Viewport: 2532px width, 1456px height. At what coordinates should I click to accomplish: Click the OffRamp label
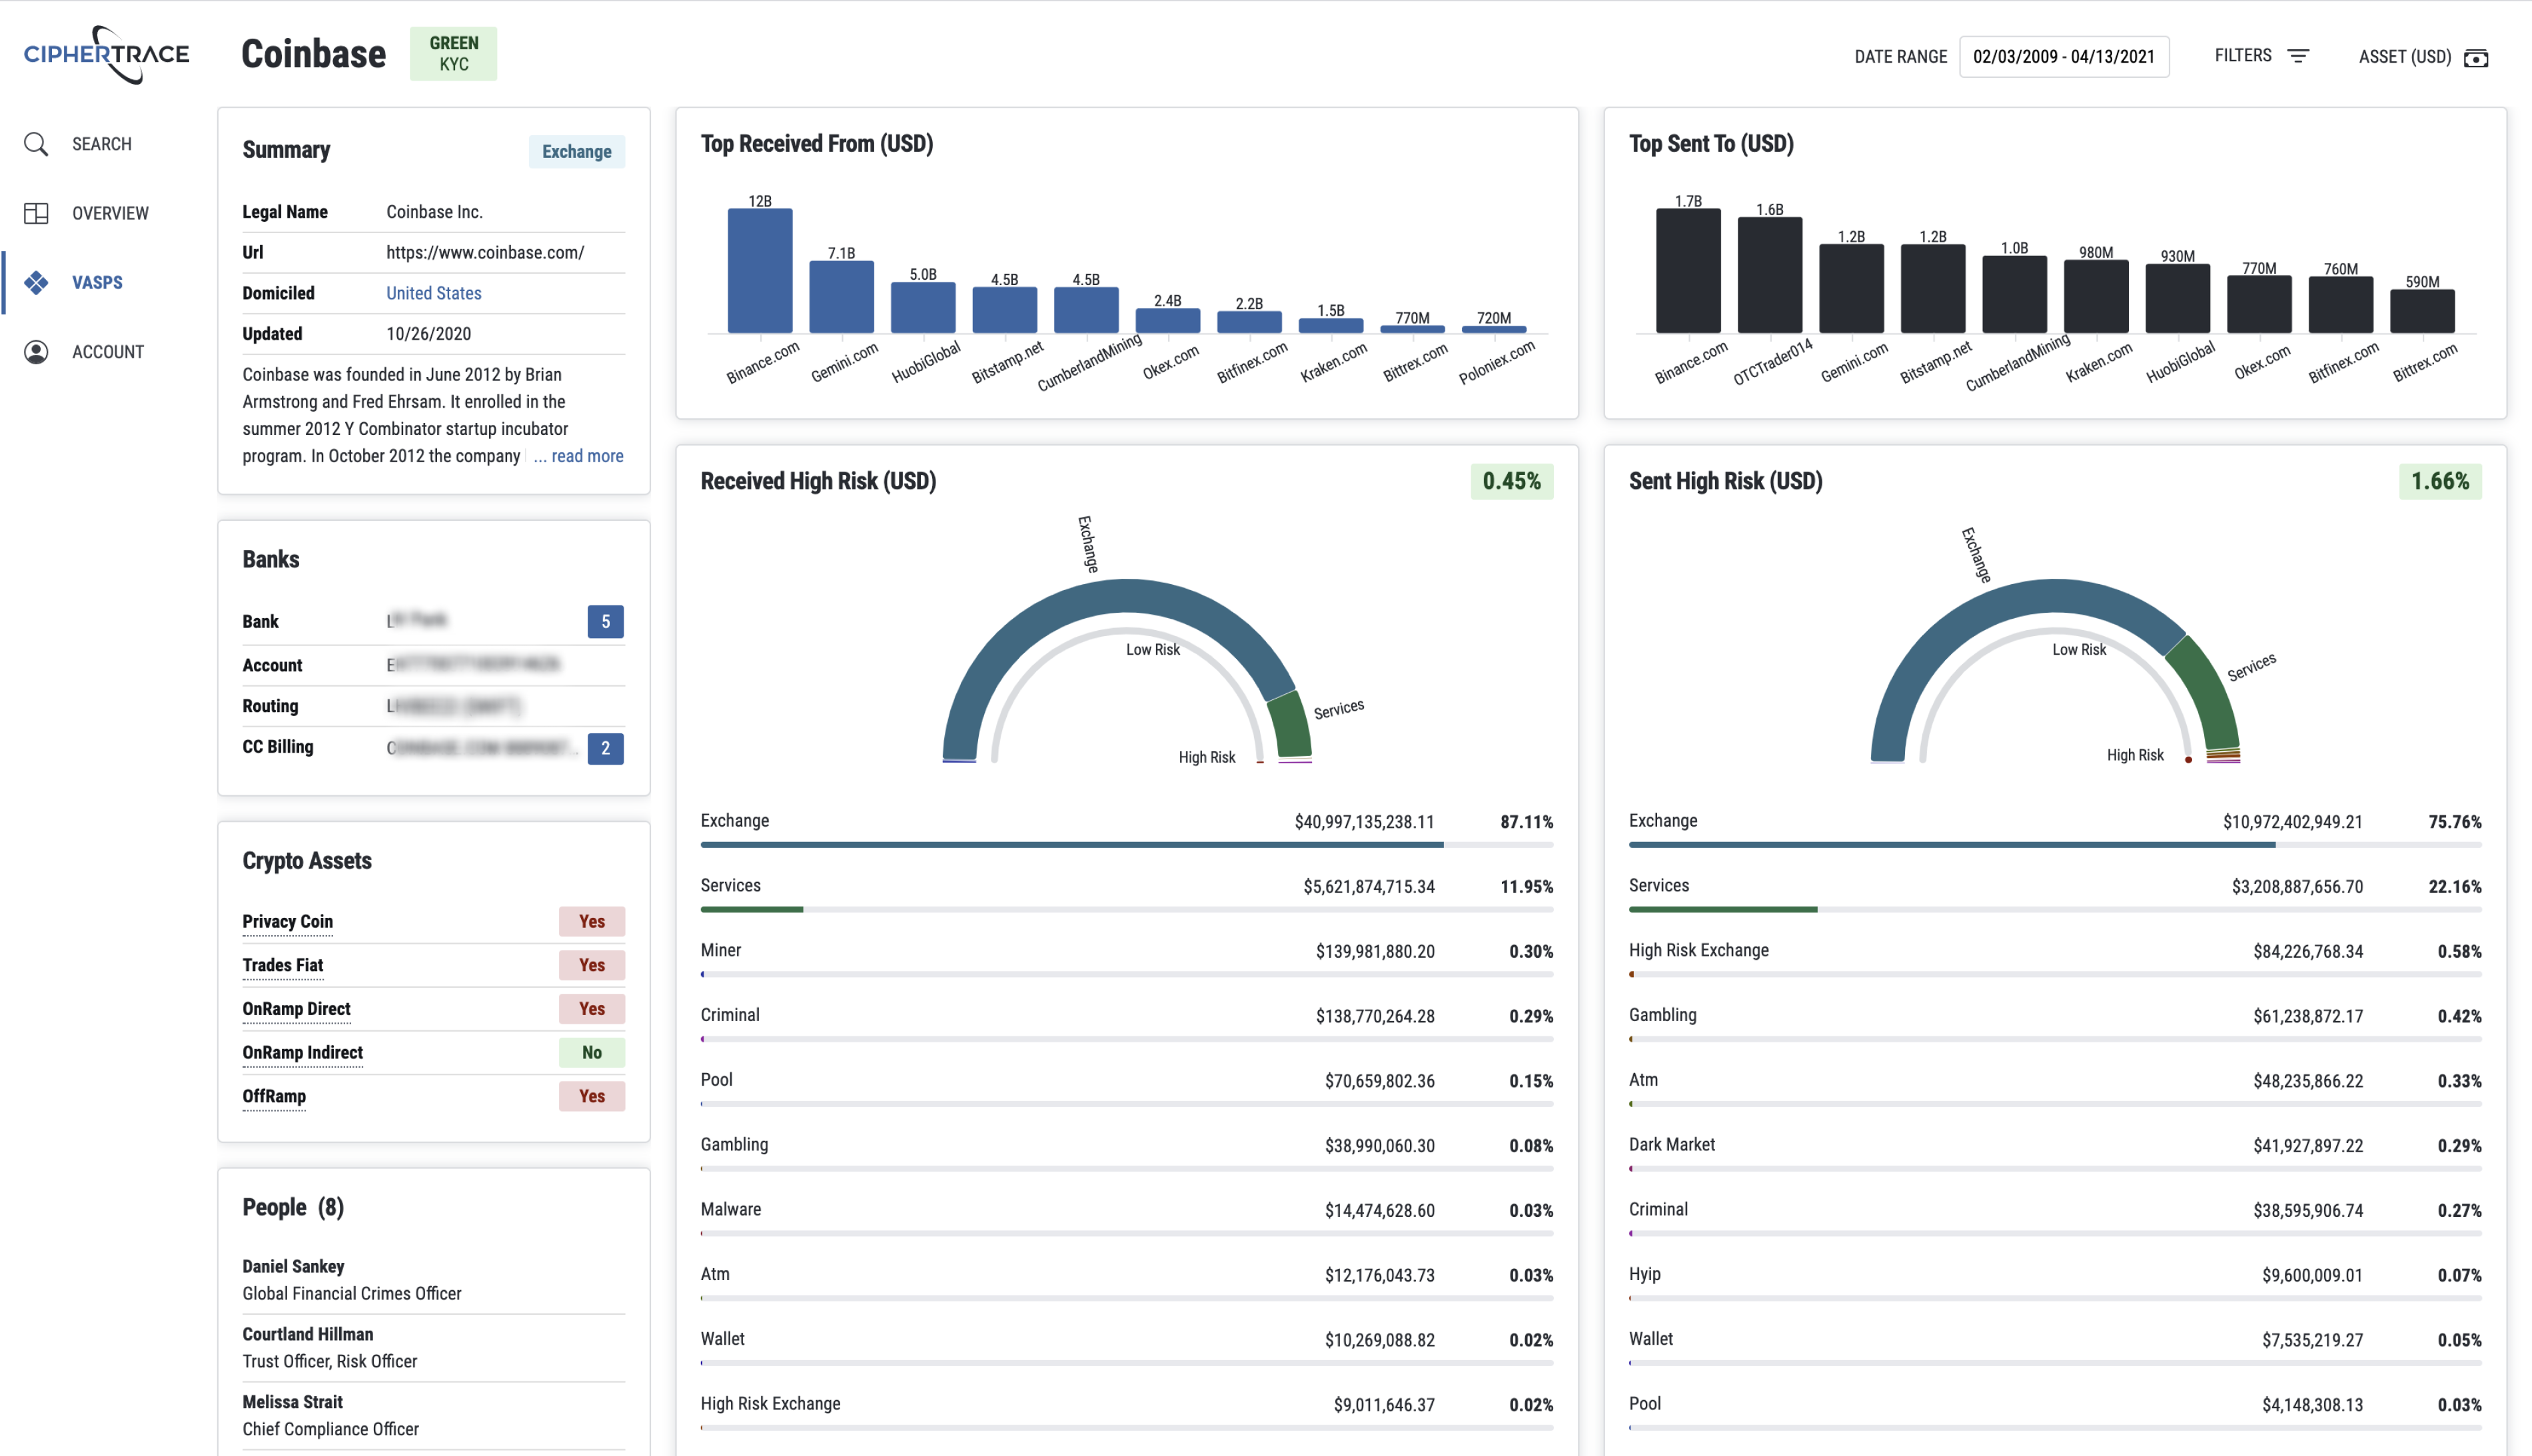point(274,1097)
